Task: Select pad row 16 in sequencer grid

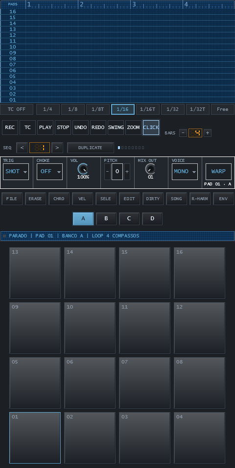Action: pyautogui.click(x=13, y=12)
